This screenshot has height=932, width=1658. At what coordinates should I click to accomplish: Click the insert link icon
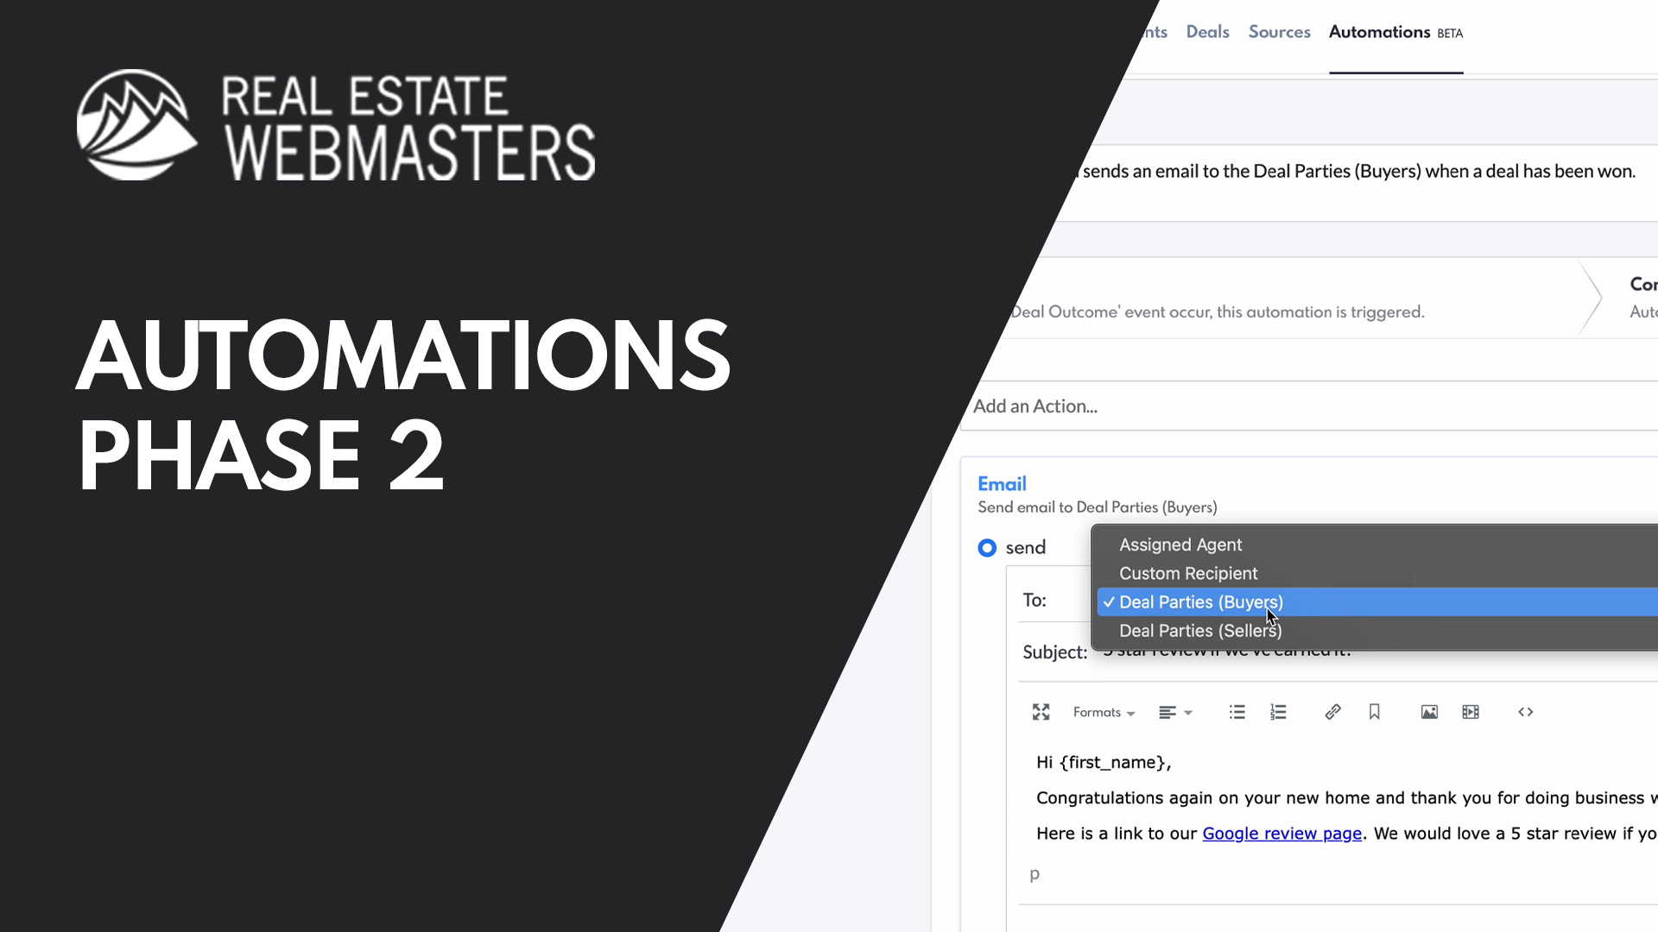click(x=1332, y=712)
